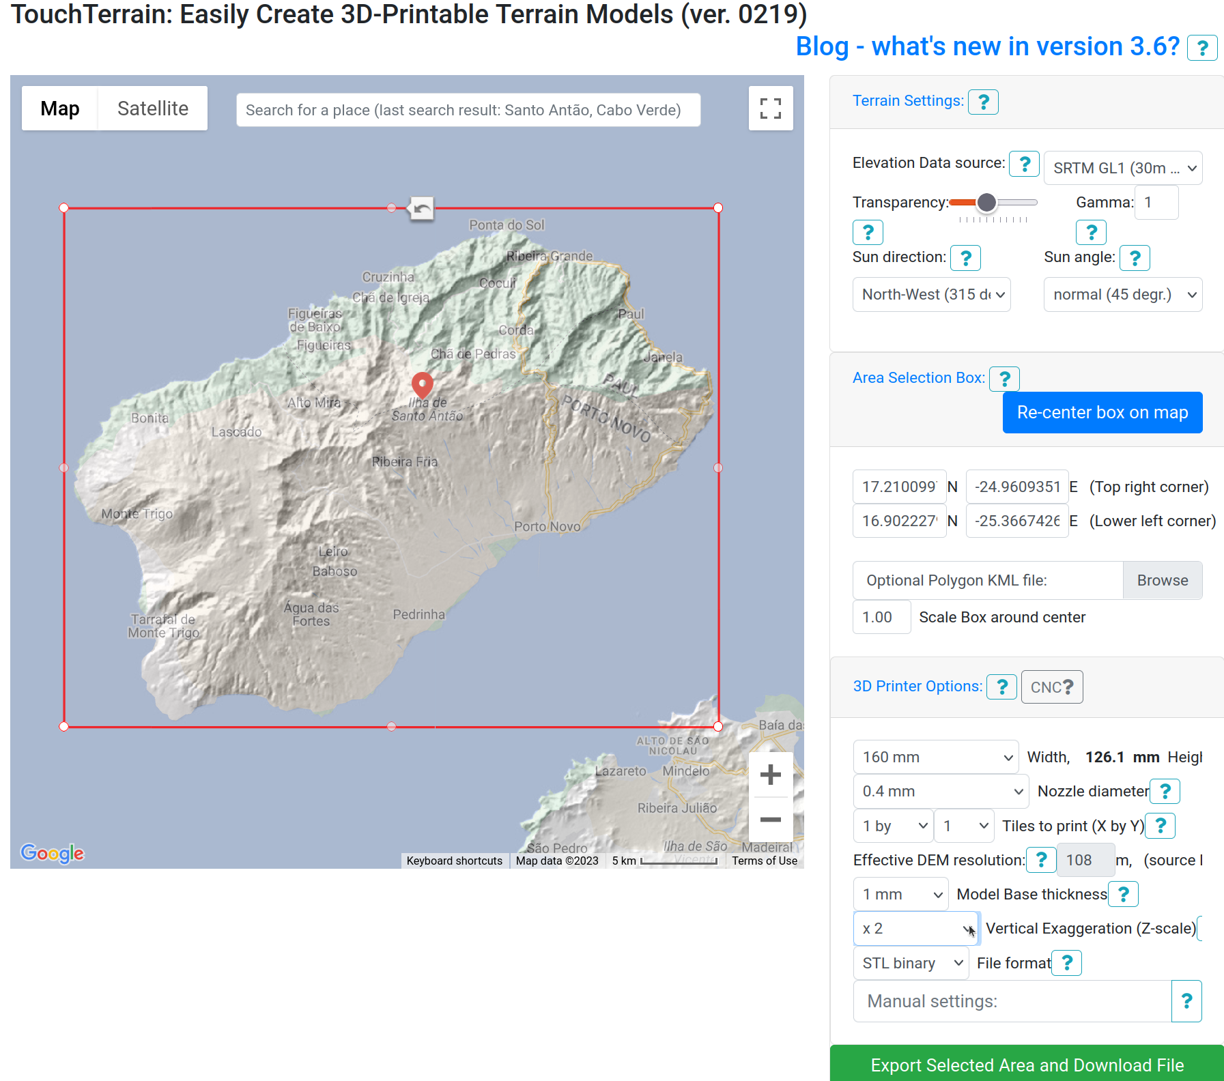Open Keyboard shortcuts on map
The height and width of the screenshot is (1081, 1224).
point(455,861)
